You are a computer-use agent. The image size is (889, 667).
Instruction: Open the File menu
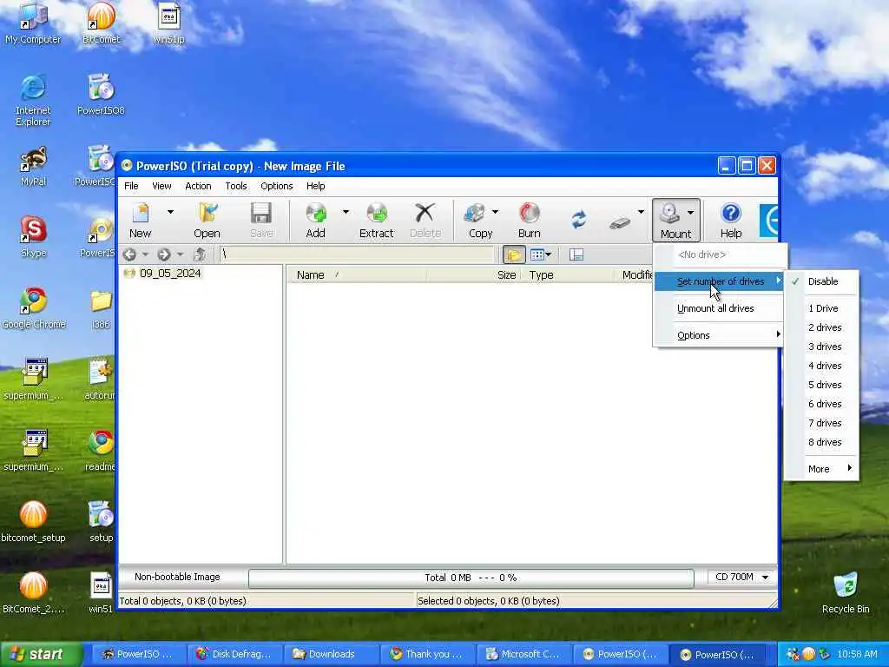click(131, 186)
